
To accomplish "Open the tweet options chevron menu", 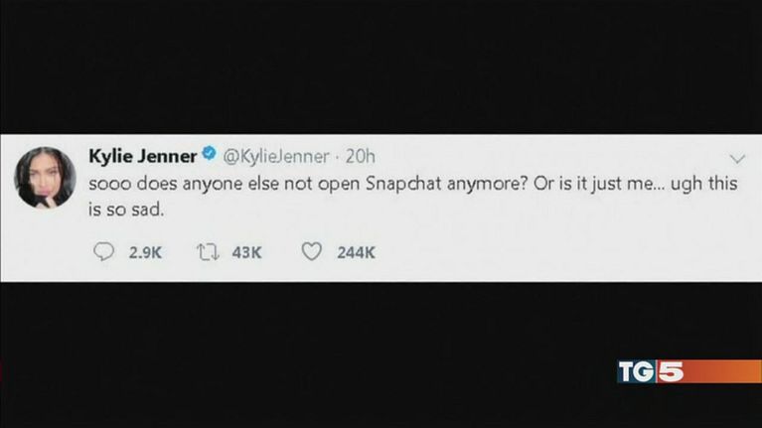I will coord(737,159).
